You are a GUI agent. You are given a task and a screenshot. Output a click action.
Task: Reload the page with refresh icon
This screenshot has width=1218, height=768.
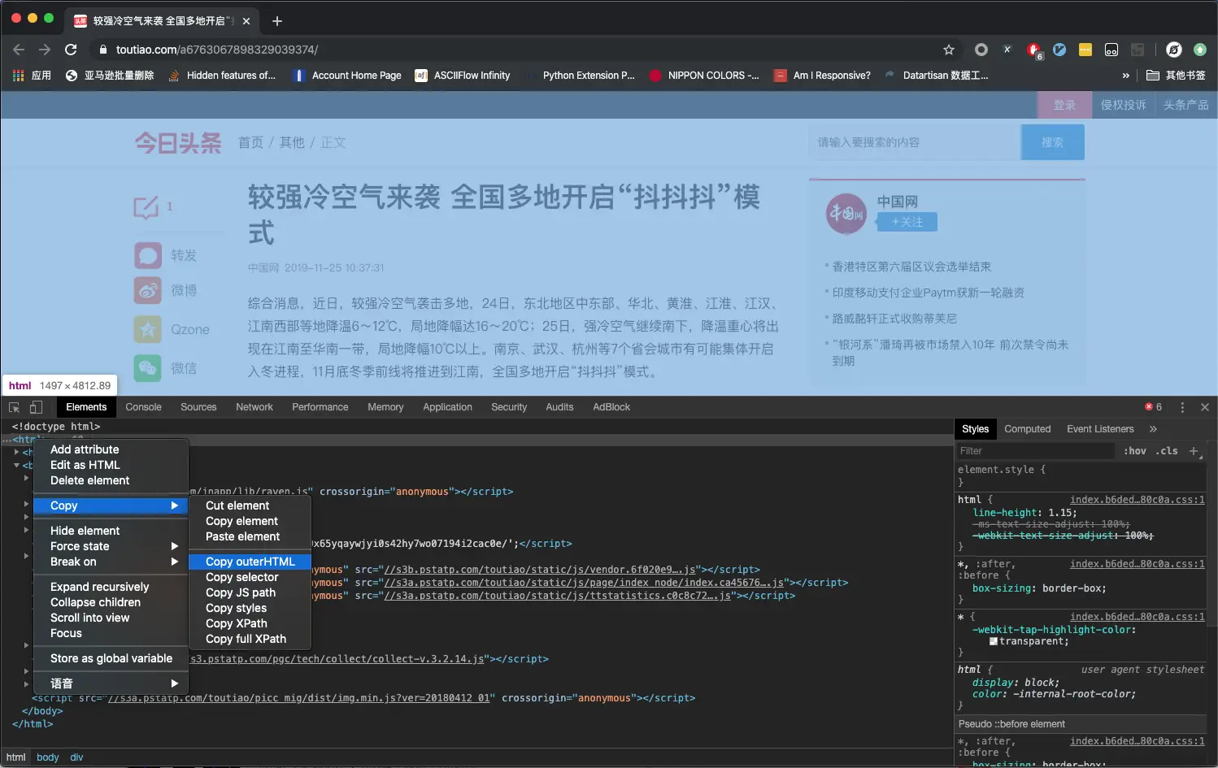pos(71,50)
